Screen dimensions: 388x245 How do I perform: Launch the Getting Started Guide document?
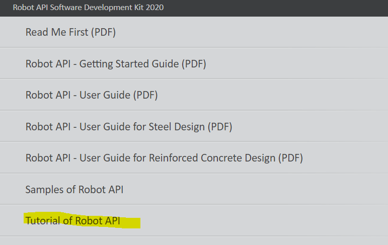[116, 64]
